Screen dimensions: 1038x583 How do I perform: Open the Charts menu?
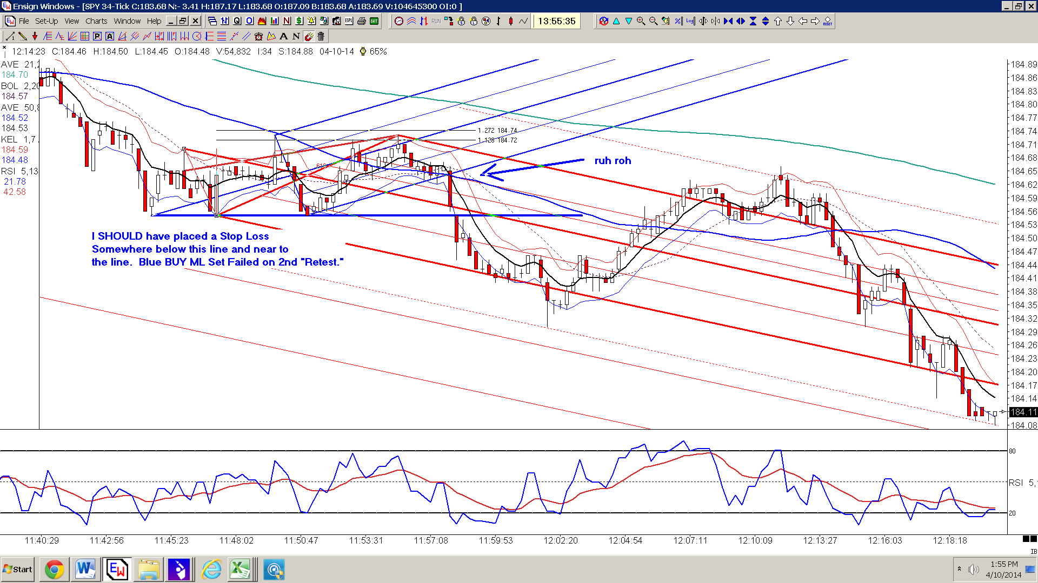pyautogui.click(x=96, y=21)
